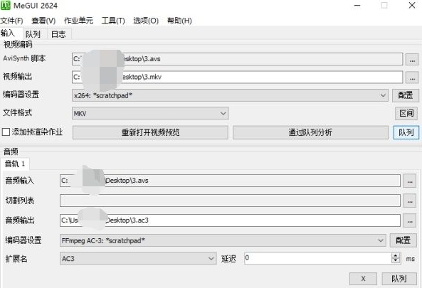The height and width of the screenshot is (288, 422).
Task: Click the 音频输入 path field
Action: (x=230, y=181)
